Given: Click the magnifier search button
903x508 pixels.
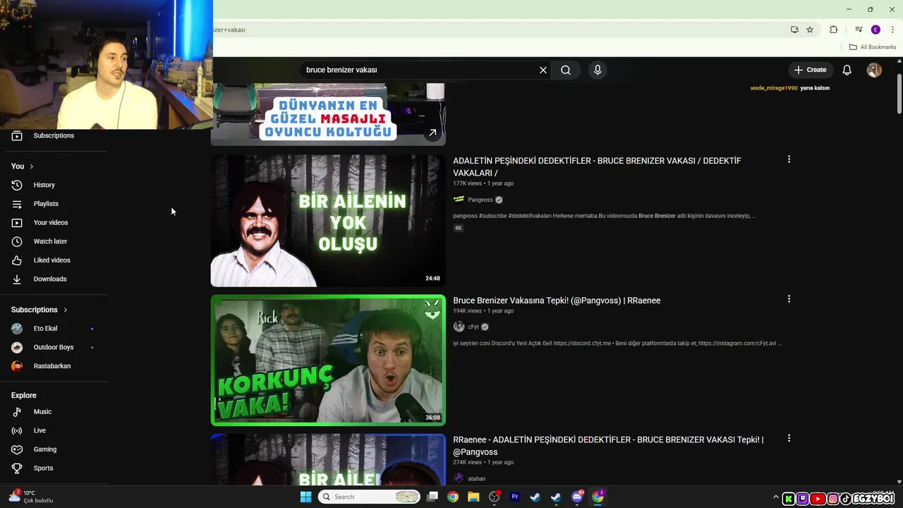Looking at the screenshot, I should (x=566, y=70).
